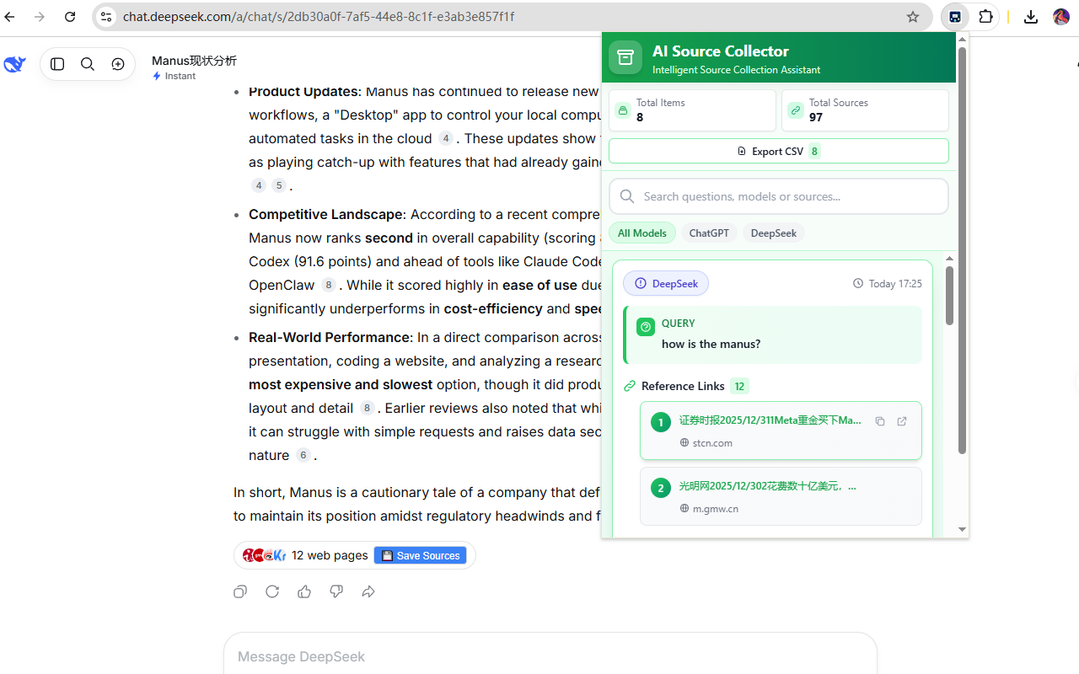
Task: Copy link of the 证券时报 reference
Action: point(880,421)
